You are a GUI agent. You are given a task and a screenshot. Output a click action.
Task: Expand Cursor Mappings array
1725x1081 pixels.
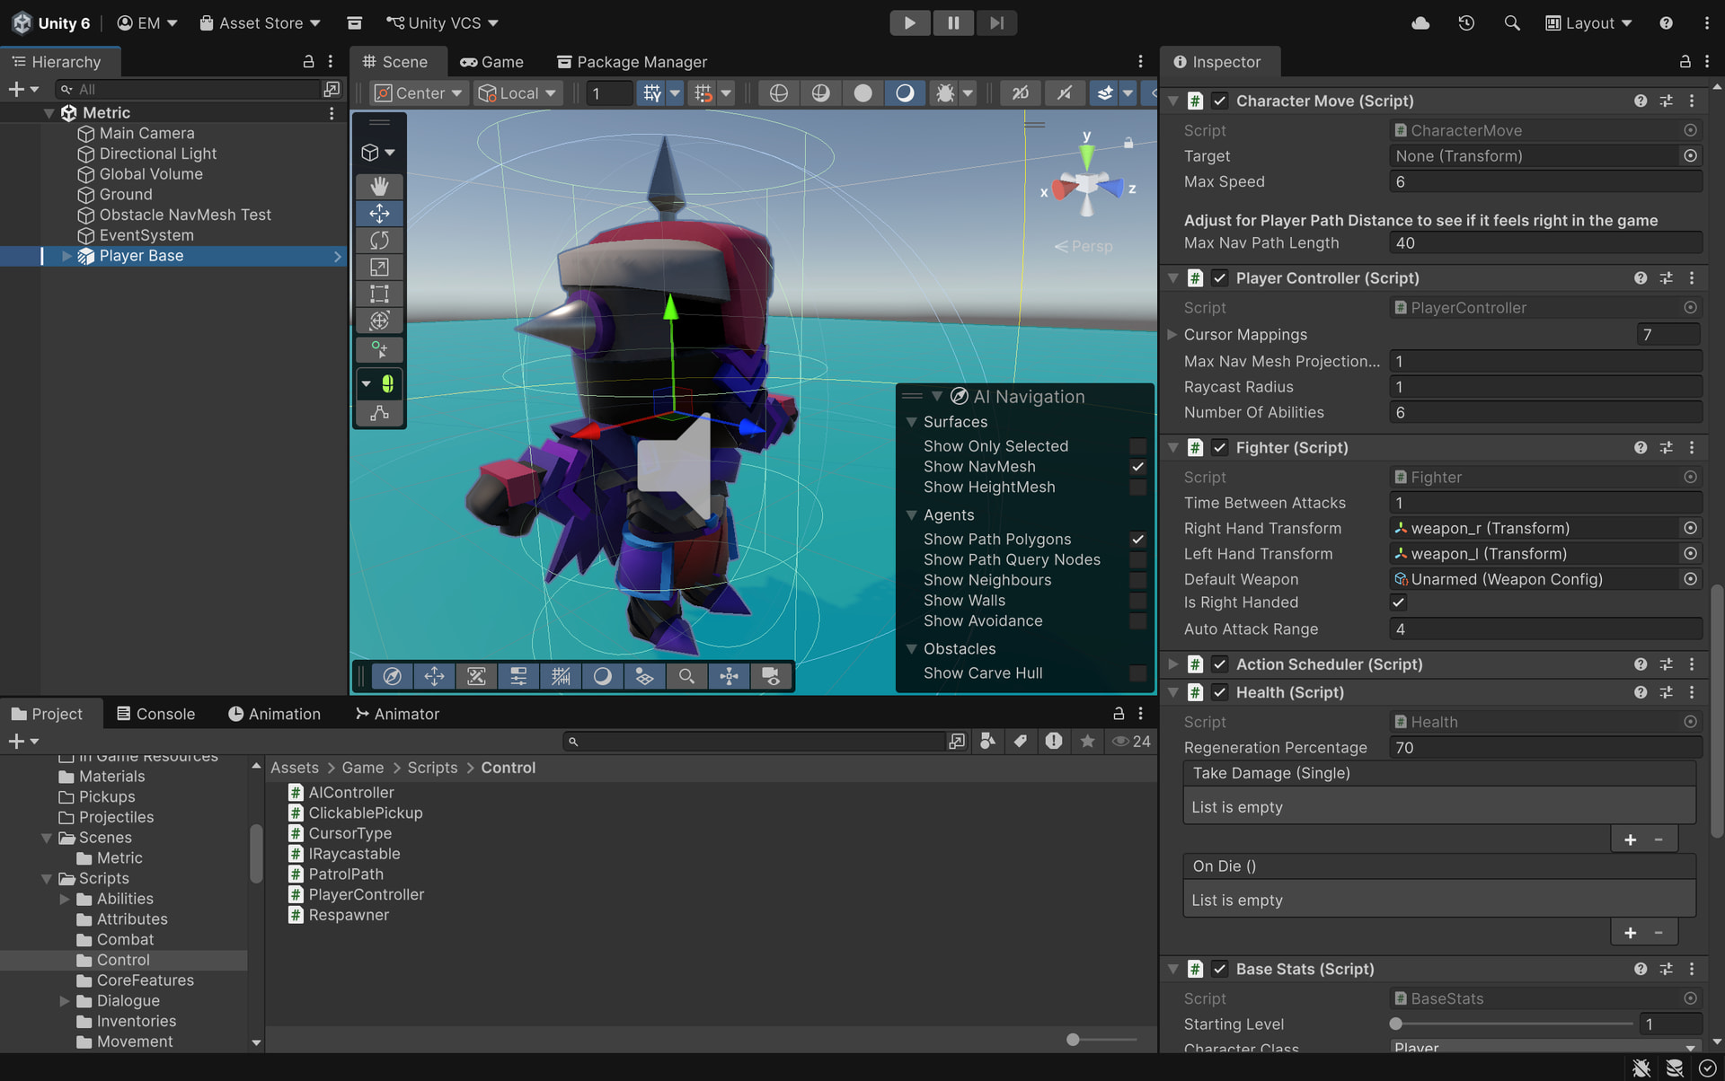(1172, 334)
